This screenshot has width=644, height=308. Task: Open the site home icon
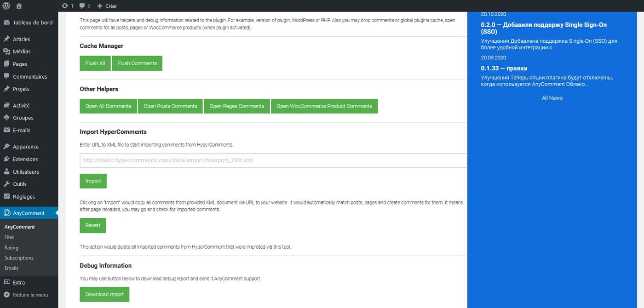click(x=19, y=6)
